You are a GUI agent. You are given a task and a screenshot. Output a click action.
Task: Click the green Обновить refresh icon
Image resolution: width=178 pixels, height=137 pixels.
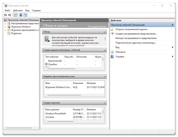click(x=112, y=52)
